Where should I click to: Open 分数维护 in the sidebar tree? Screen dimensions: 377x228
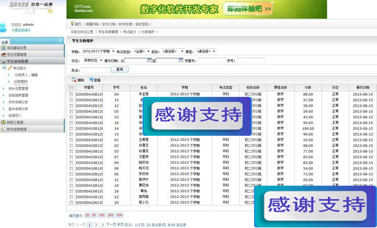(x=20, y=82)
